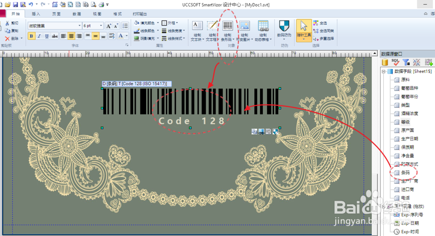Viewport: 435px width, 236px height.
Task: Select the 绘制文本框 text box tool
Action: coord(212,31)
